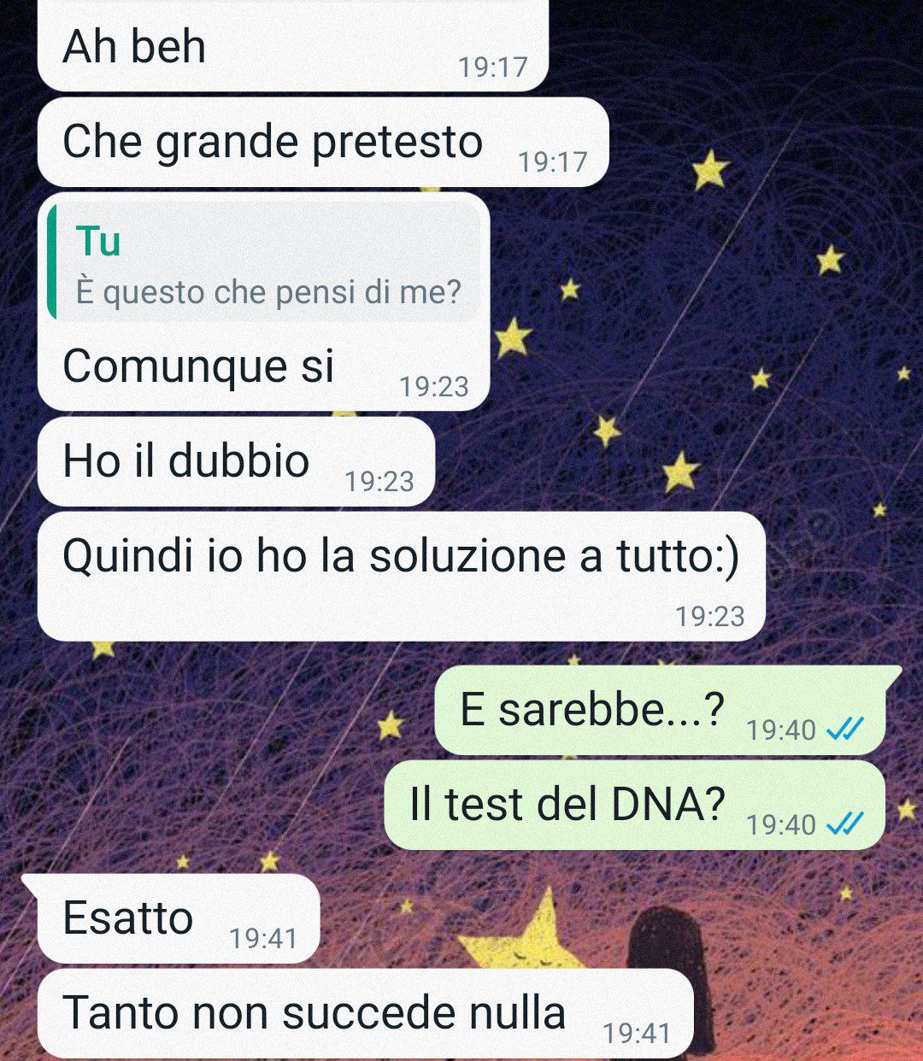This screenshot has height=1061, width=923.
Task: Click the 19:17 timestamp on "Che grande pretesto"
Action: pyautogui.click(x=553, y=161)
